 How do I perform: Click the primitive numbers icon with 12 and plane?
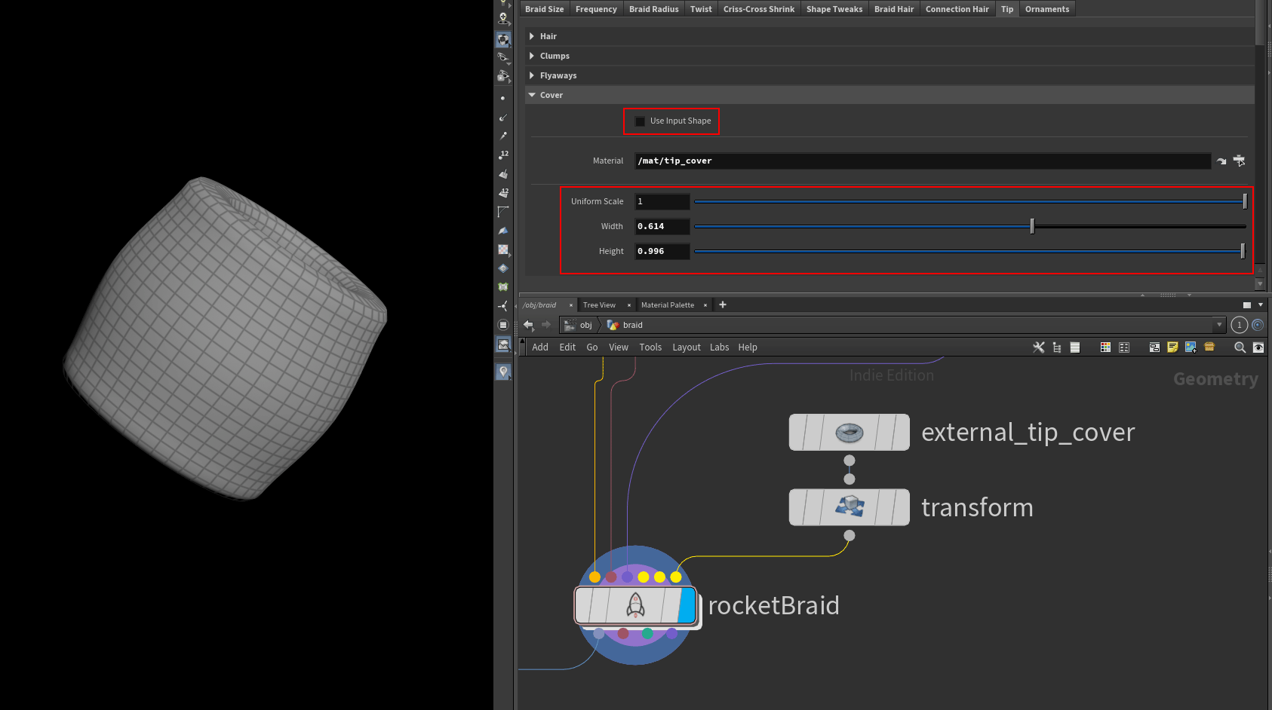[x=503, y=193]
